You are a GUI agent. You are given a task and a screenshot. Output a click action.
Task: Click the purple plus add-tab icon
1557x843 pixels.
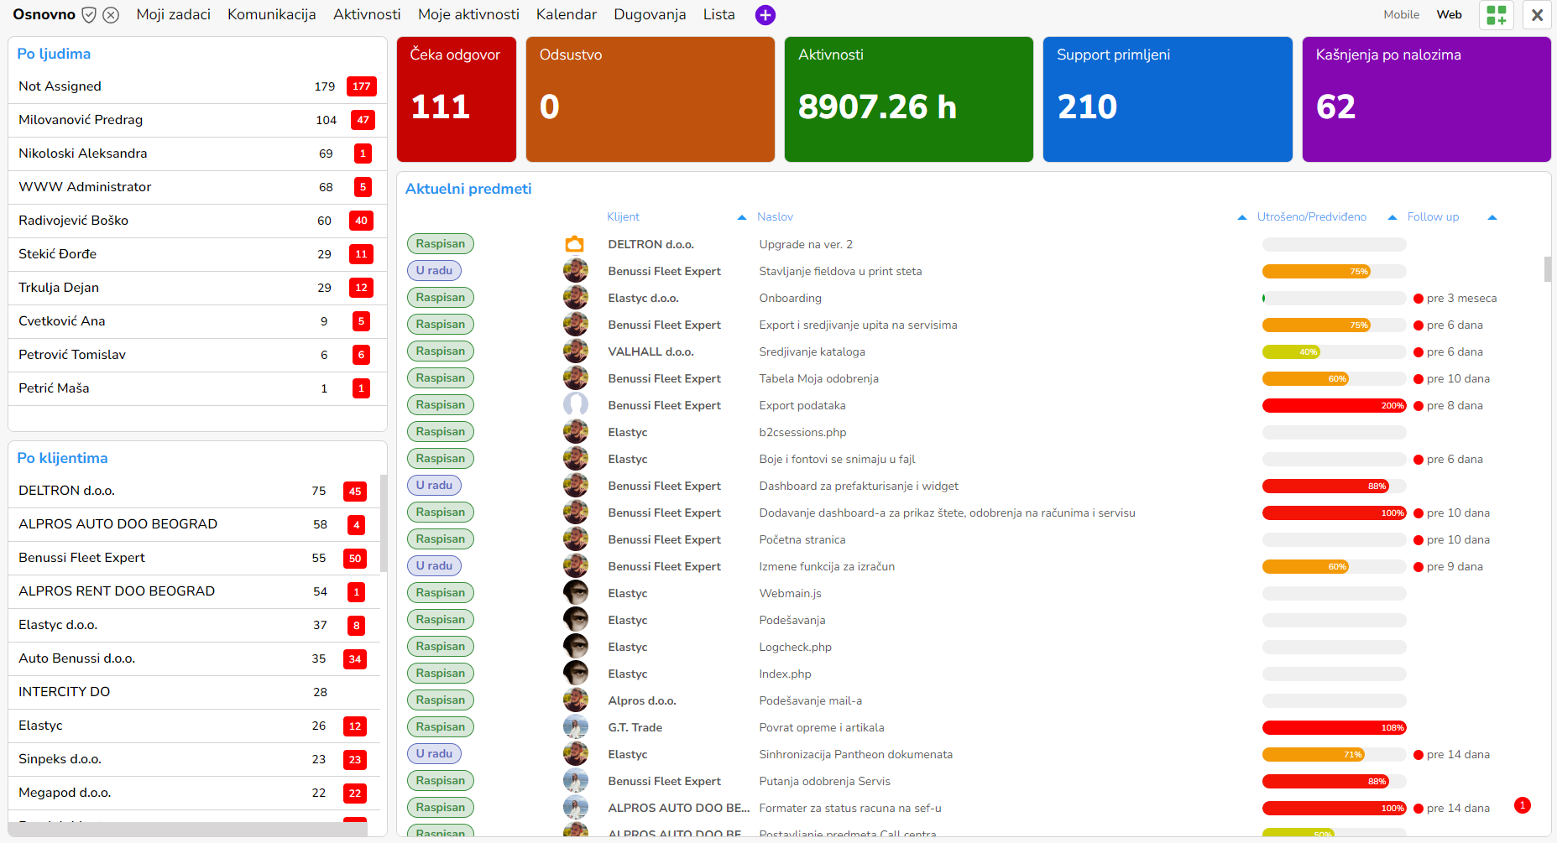click(x=765, y=15)
